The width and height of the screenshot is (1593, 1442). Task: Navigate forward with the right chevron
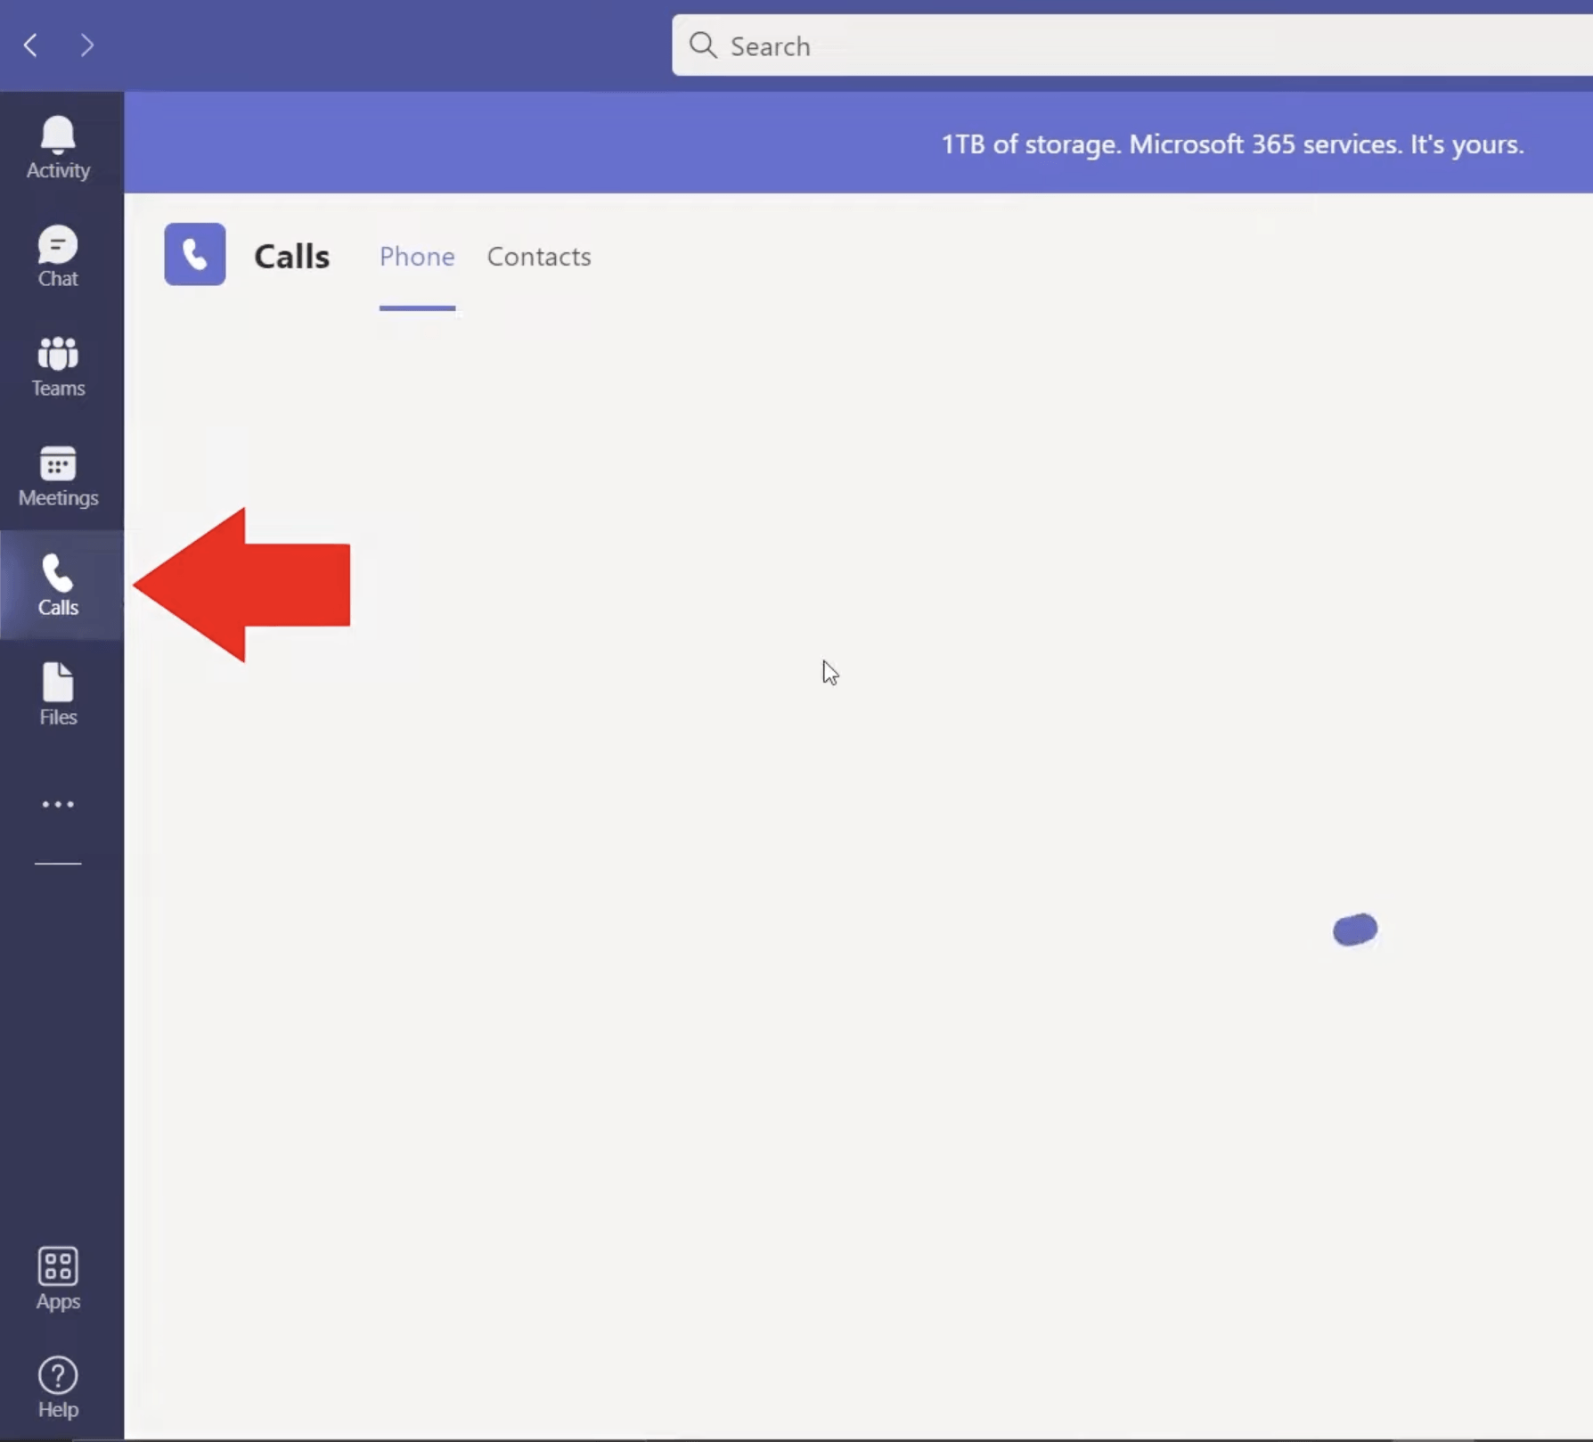click(x=86, y=45)
